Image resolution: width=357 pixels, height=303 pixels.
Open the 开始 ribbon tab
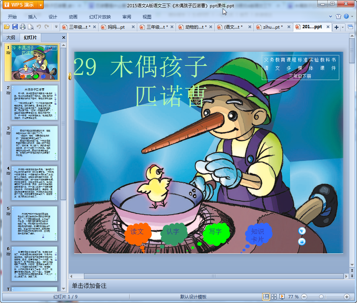coord(12,17)
